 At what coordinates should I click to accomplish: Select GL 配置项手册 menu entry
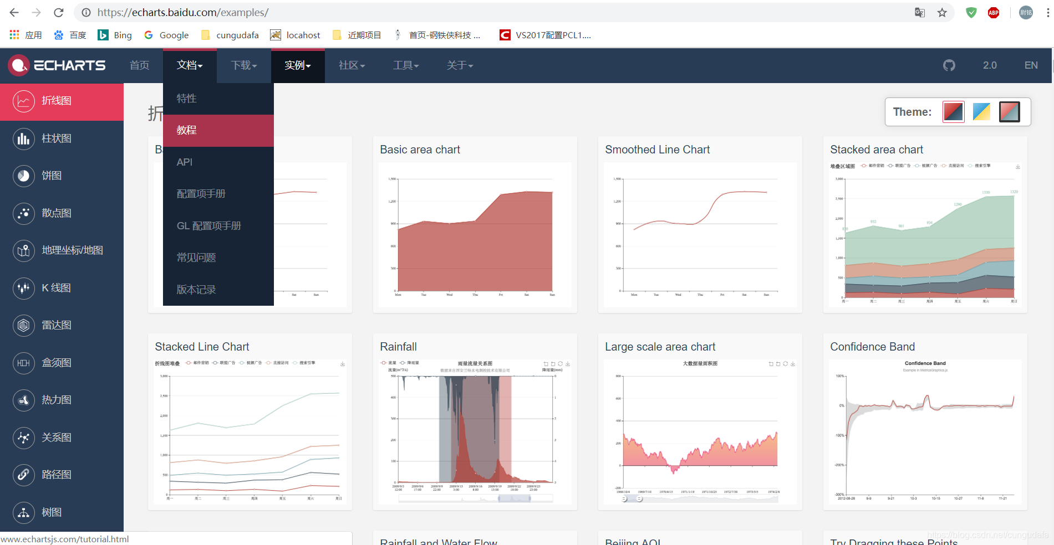218,226
